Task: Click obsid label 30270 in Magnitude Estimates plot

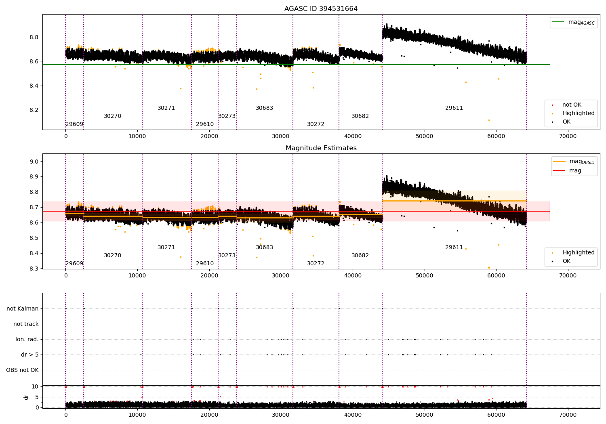Action: pyautogui.click(x=112, y=256)
